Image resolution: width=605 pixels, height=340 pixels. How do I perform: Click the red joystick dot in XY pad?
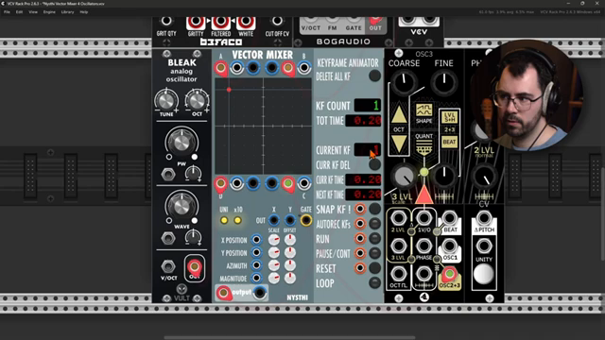click(x=229, y=90)
